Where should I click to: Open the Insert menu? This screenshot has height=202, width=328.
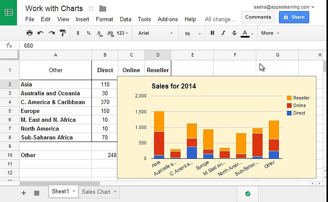pyautogui.click(x=82, y=19)
